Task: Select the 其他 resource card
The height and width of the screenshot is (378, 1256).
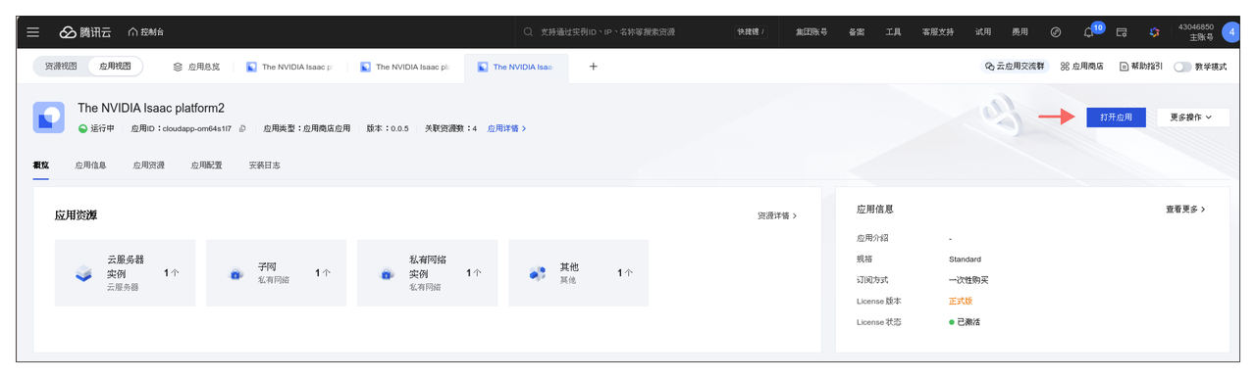Action: (578, 273)
